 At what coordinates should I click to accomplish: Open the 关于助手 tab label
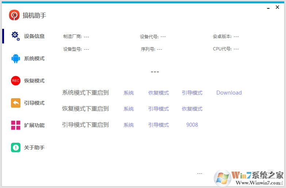click(34, 147)
